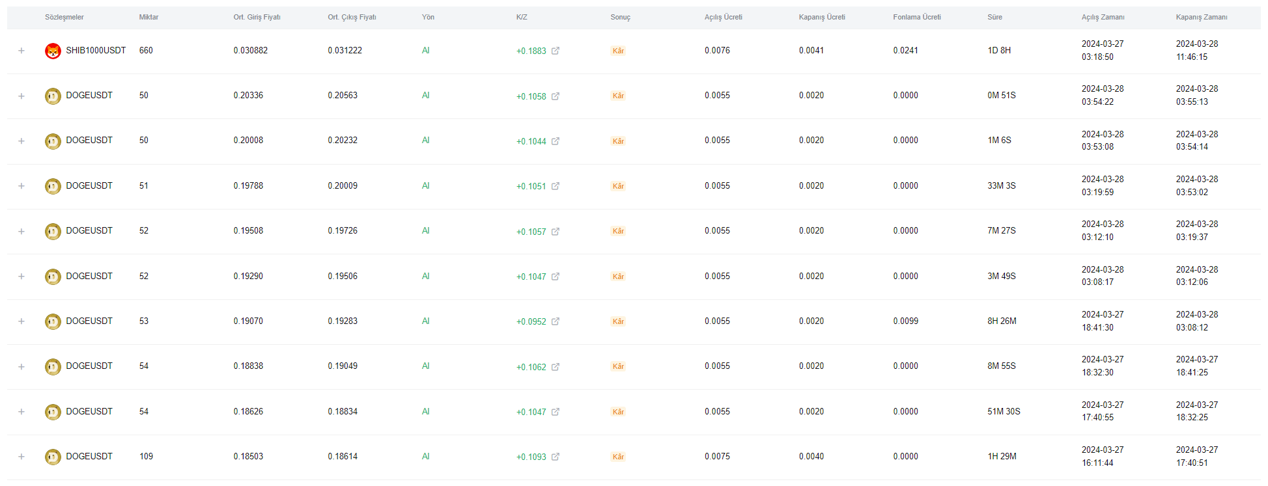Viewport: 1268px width, 486px height.
Task: Open the share icon next to +0.1883
Action: coord(556,51)
